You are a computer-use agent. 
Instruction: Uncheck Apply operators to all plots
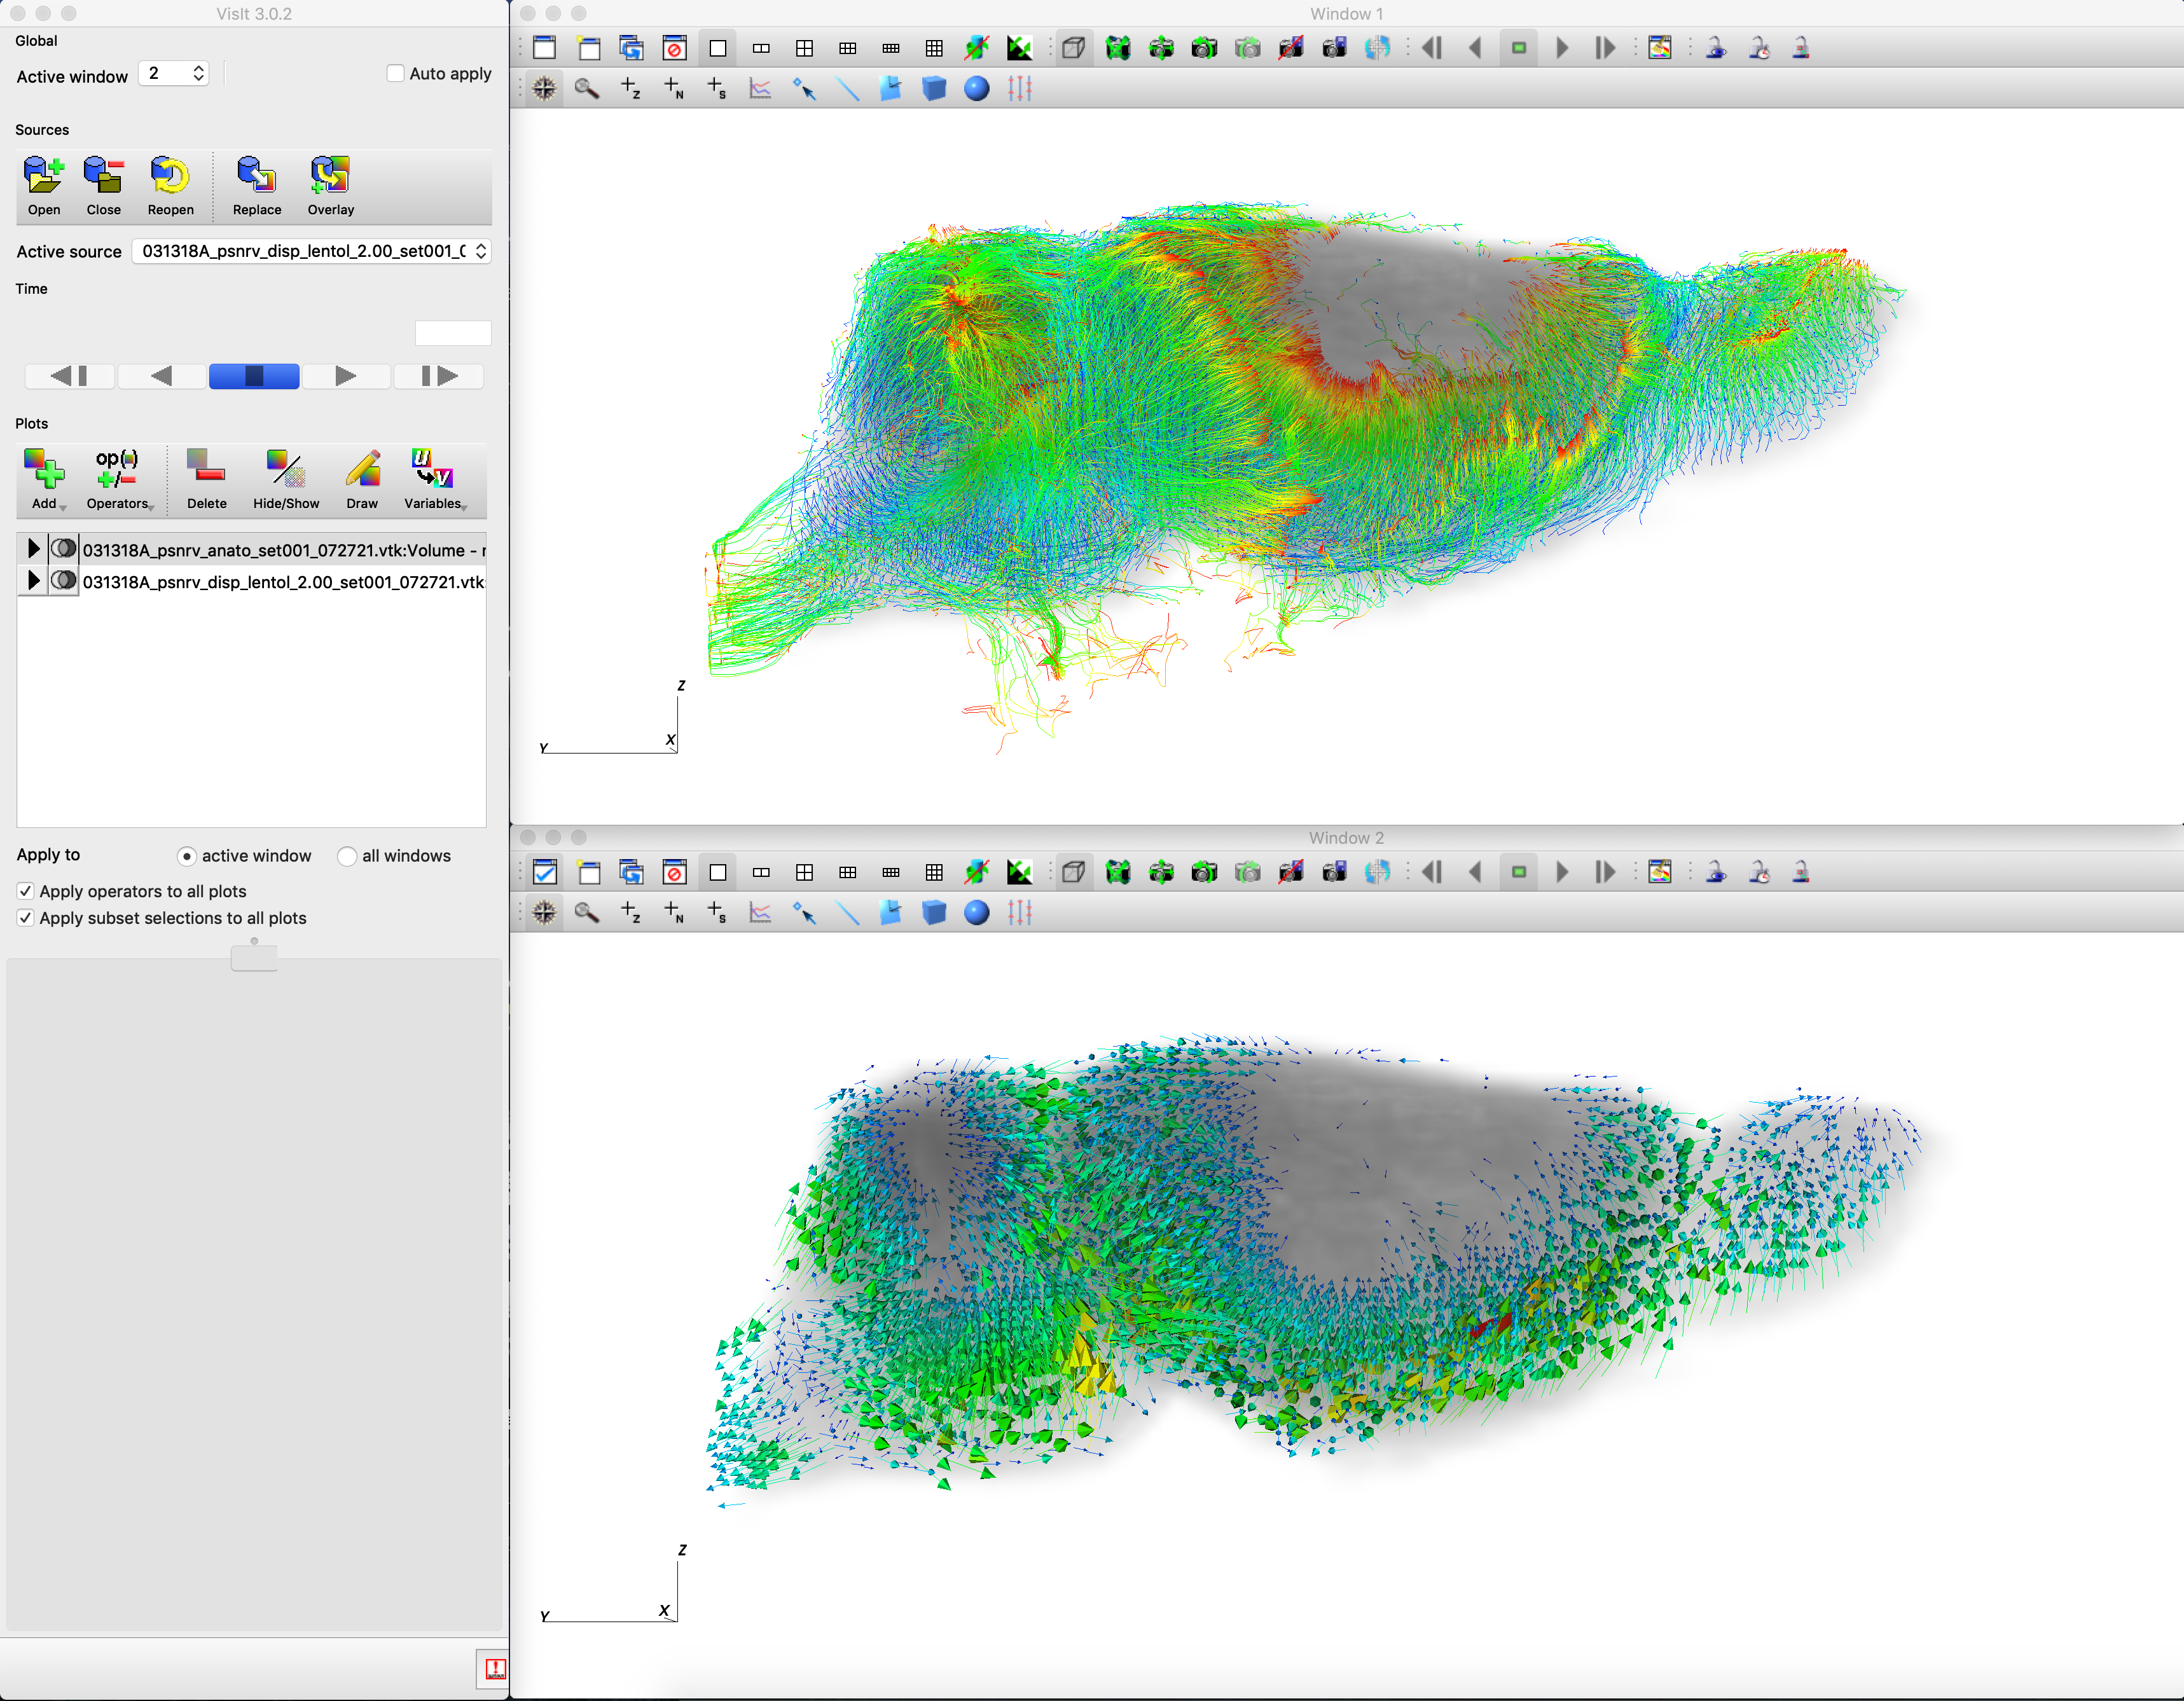tap(26, 891)
